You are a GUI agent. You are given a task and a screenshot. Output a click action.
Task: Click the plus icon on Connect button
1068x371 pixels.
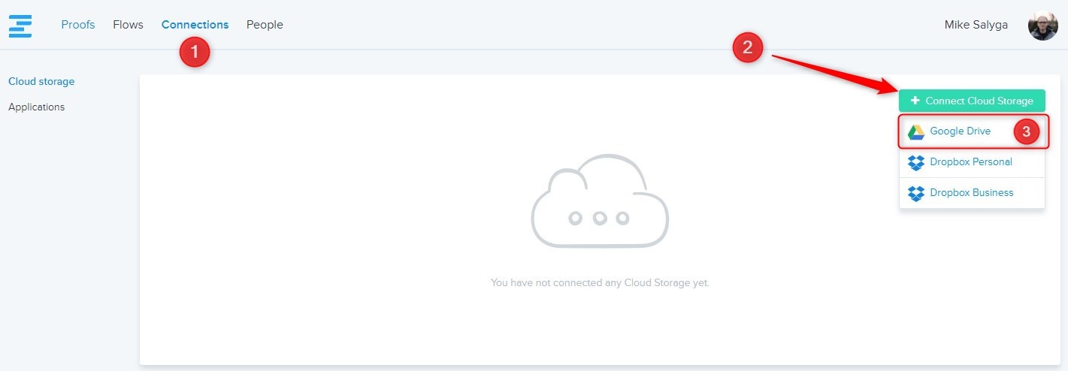(x=915, y=101)
